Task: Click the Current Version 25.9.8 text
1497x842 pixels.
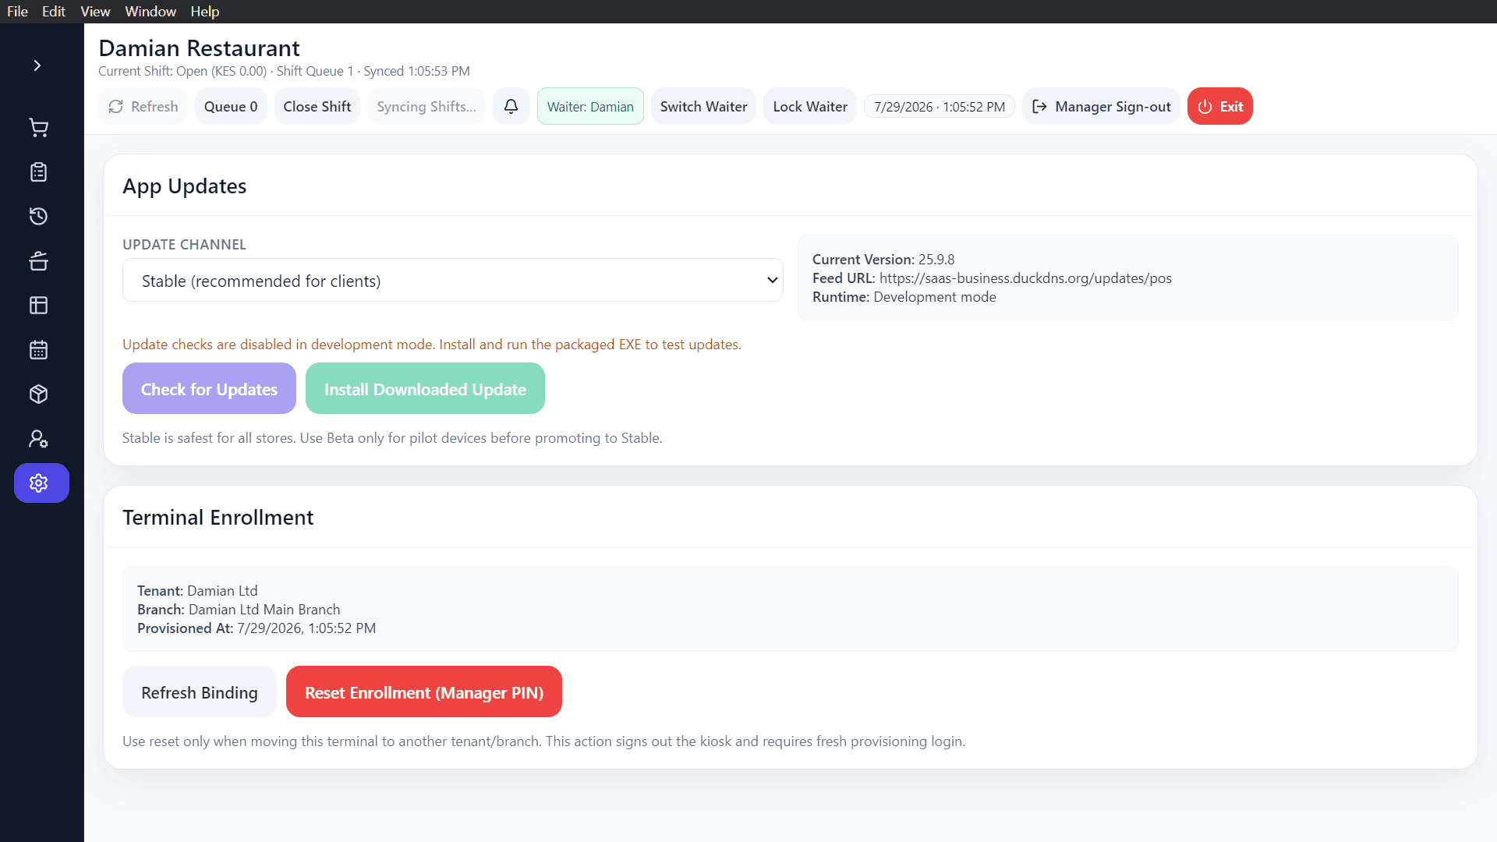Action: pyautogui.click(x=883, y=260)
